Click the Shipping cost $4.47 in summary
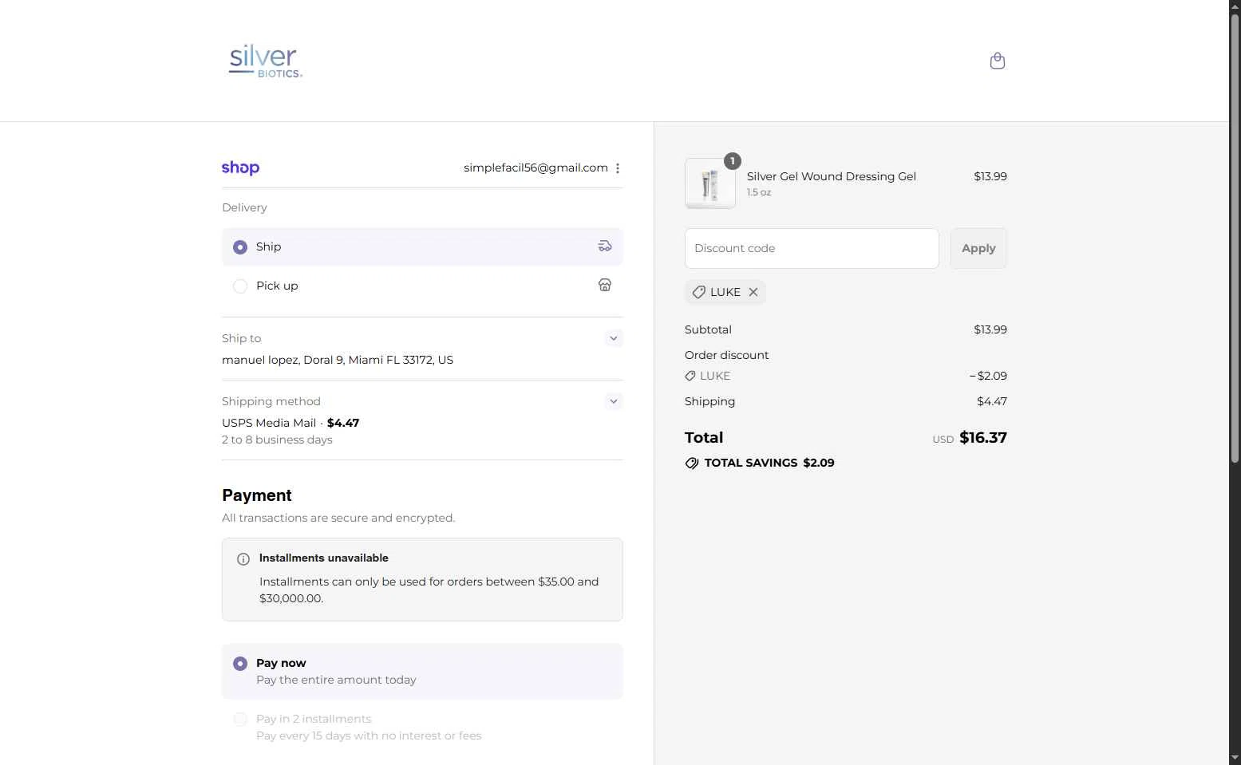Image resolution: width=1241 pixels, height=765 pixels. pos(992,401)
